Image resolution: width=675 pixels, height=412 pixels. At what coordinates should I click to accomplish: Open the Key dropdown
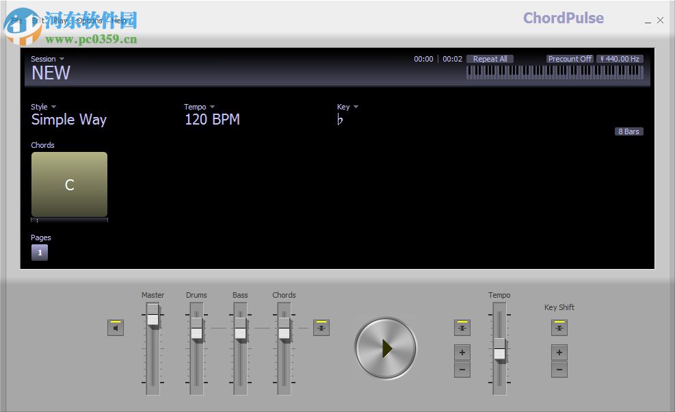[x=347, y=107]
